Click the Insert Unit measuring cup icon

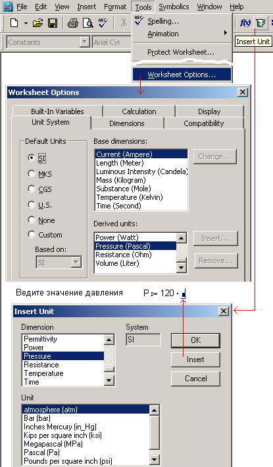click(x=261, y=22)
